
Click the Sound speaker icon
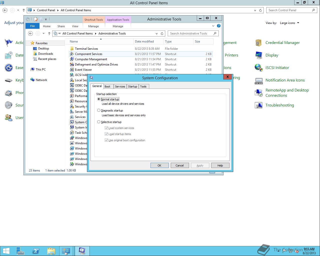[9, 105]
